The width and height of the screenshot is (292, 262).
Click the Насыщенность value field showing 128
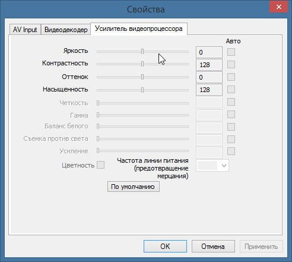209,90
